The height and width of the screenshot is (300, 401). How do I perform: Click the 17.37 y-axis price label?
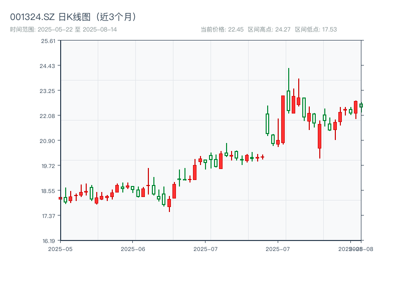[48, 216]
